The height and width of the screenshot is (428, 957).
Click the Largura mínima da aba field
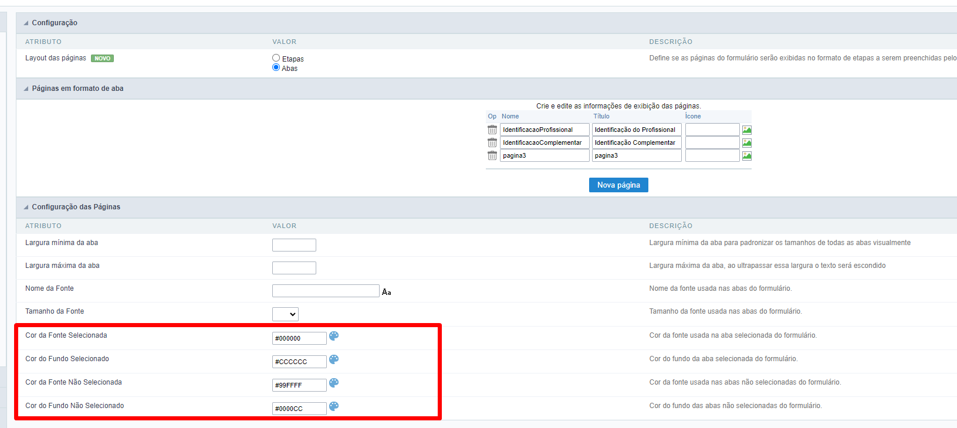pyautogui.click(x=294, y=245)
